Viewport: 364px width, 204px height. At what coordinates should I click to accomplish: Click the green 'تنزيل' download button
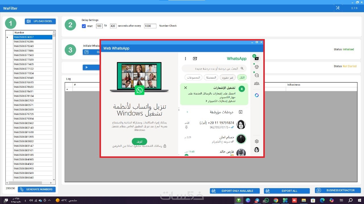coord(139,141)
